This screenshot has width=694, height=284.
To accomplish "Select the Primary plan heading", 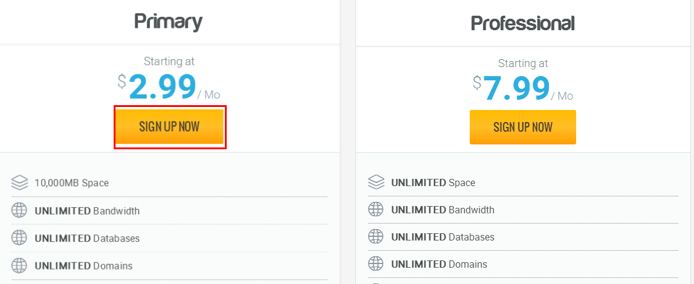I will [168, 22].
